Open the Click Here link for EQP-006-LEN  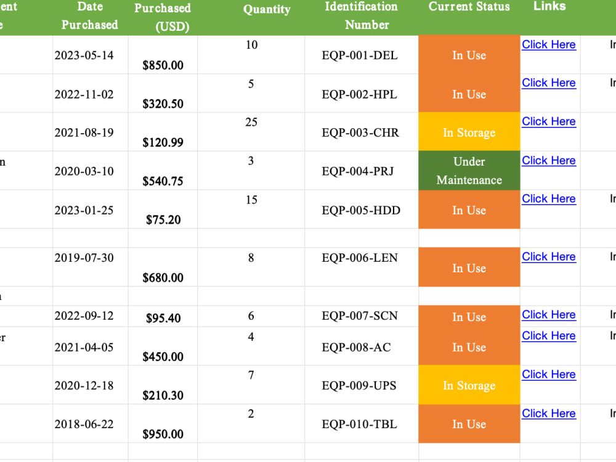coord(548,256)
